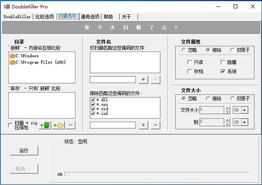Viewport: 262px width, 185px height.
Task: Increase the 文件大小 spinner value
Action: coord(227,109)
